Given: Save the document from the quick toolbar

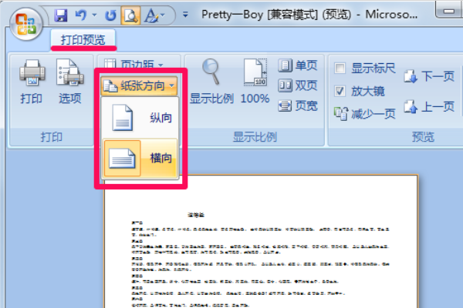Looking at the screenshot, I should [x=61, y=15].
